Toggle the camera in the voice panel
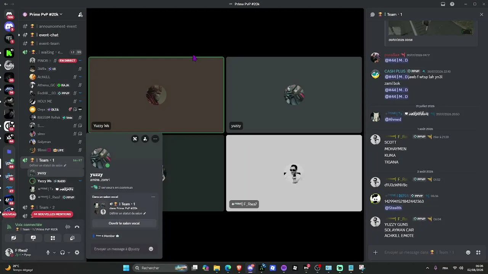 tap(14, 238)
